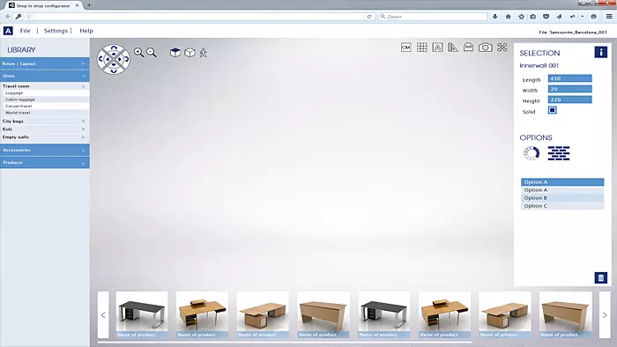The height and width of the screenshot is (347, 617).
Task: Open the browser hamburger menu
Action: click(x=609, y=17)
